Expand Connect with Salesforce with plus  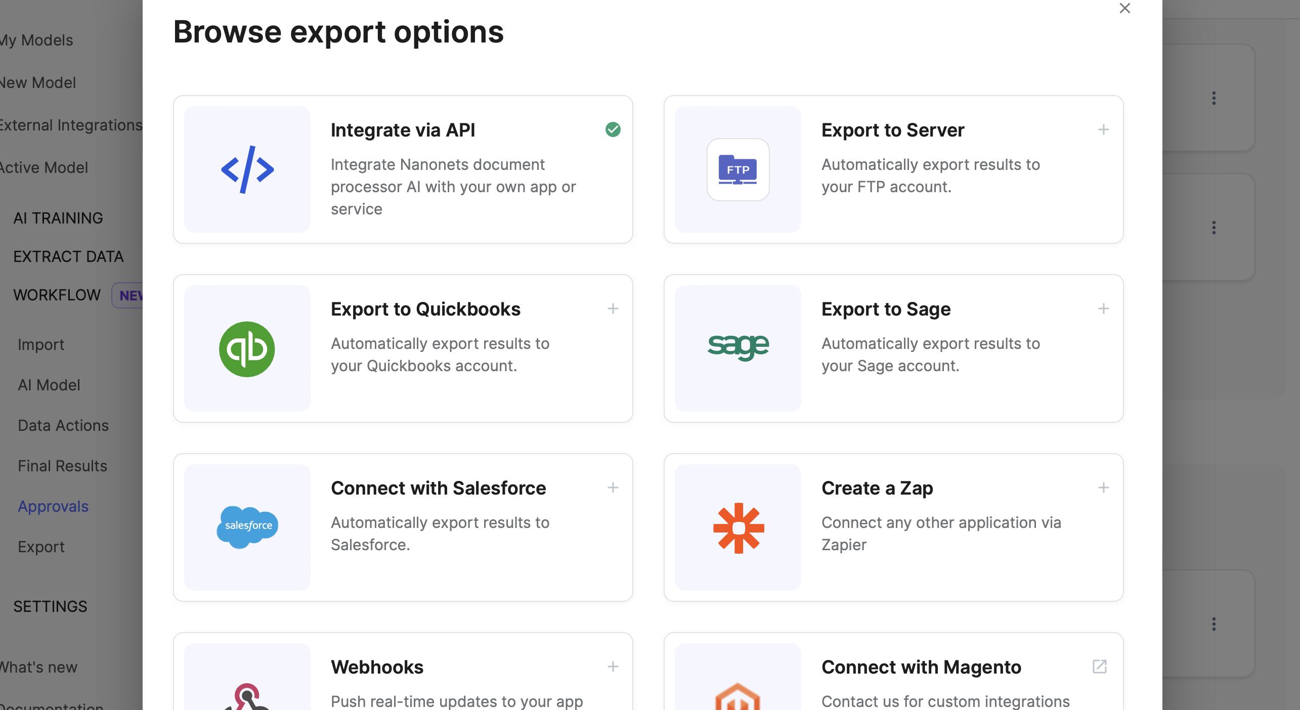coord(613,487)
